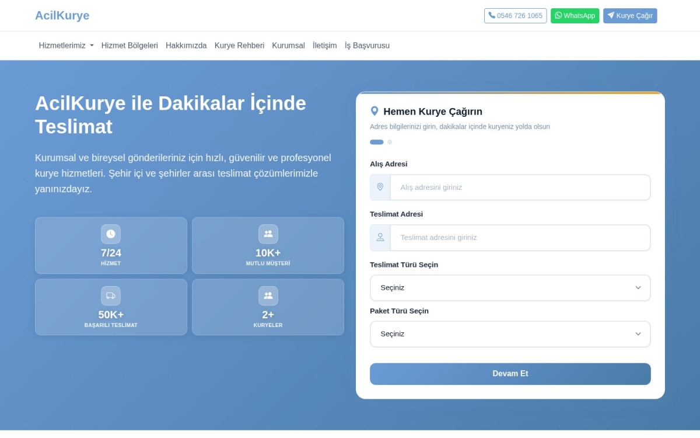Expand the Hizmetlerimiz dropdown menu
This screenshot has height=438, width=700.
(x=66, y=46)
